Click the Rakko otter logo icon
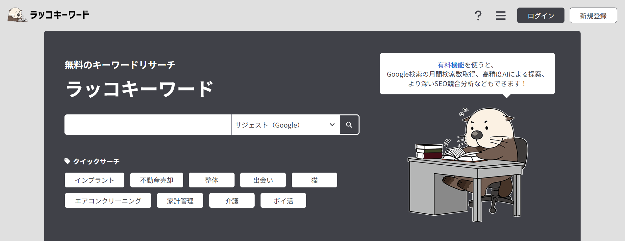 pos(17,15)
